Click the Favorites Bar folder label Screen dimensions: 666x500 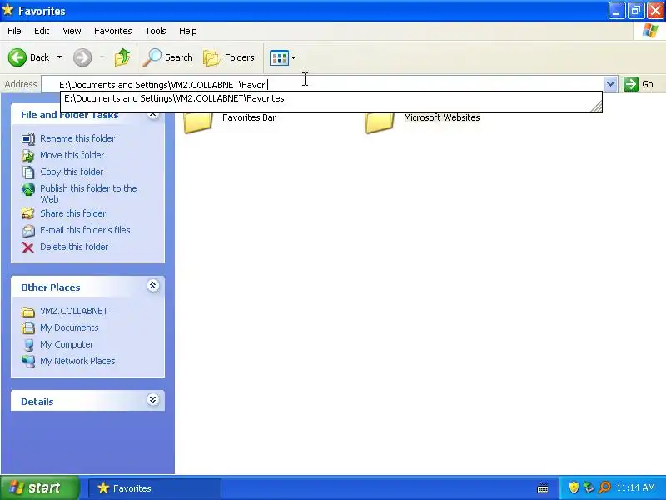click(x=249, y=117)
